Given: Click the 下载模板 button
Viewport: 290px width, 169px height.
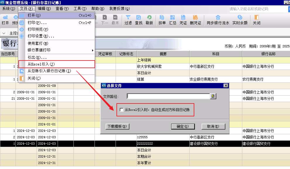Looking at the screenshot, I should pos(117,127).
